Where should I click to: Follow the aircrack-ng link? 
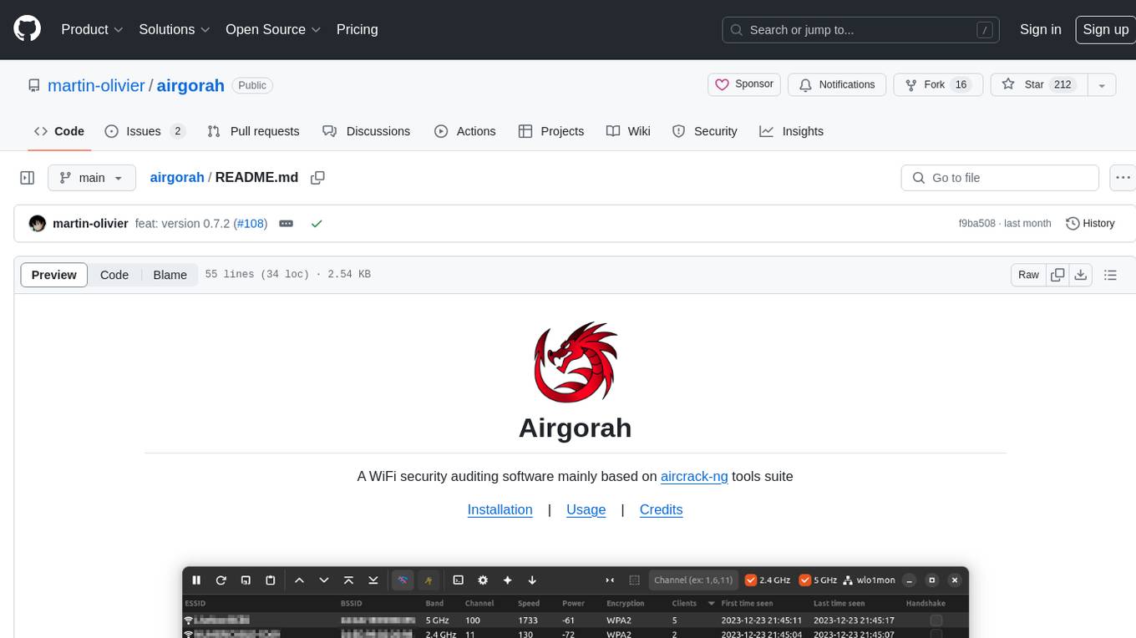pyautogui.click(x=694, y=477)
